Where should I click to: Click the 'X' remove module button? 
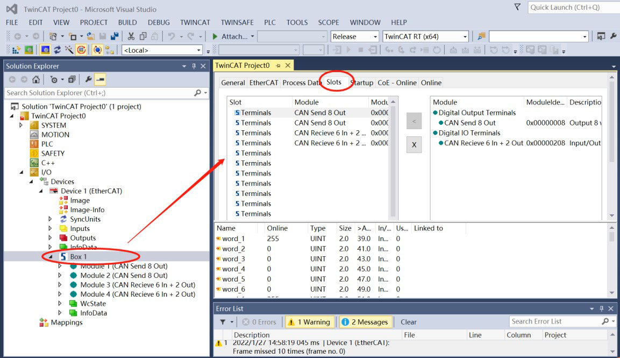click(414, 145)
